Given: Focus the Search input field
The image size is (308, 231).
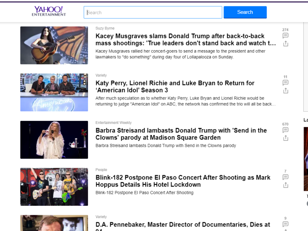Looking at the screenshot, I should 153,12.
